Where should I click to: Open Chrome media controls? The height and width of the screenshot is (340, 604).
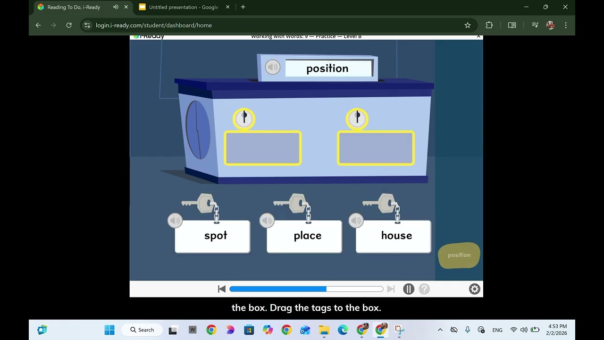pyautogui.click(x=535, y=25)
